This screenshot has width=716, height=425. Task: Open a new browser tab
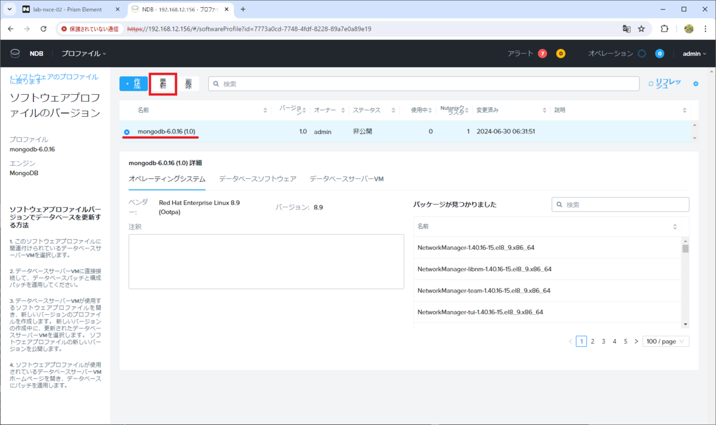coord(243,10)
